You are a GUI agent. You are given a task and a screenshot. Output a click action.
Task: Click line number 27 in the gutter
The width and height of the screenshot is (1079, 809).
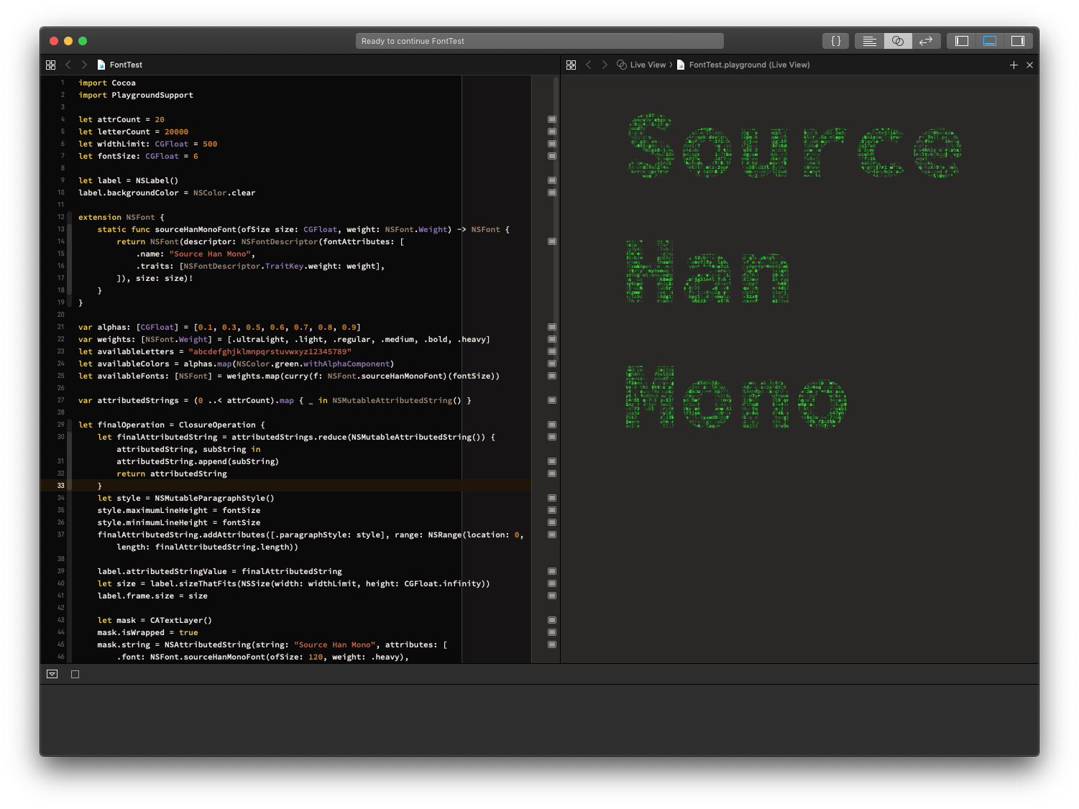tap(61, 400)
